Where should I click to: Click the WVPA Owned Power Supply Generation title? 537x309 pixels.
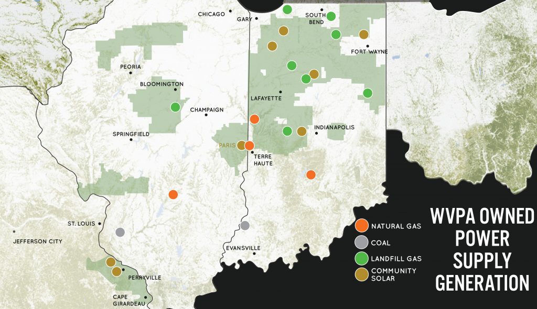482,249
